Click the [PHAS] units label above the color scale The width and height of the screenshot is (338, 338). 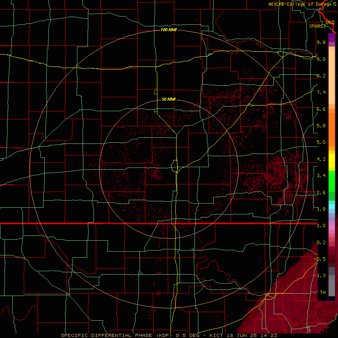(x=317, y=26)
